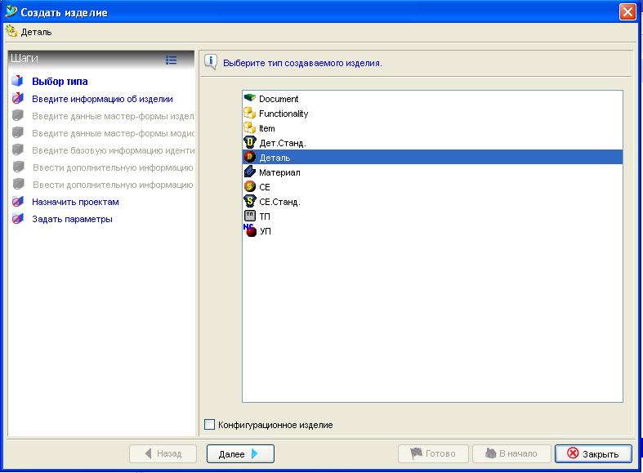This screenshot has width=643, height=473.
Task: Select the Document list entry
Action: pos(432,98)
